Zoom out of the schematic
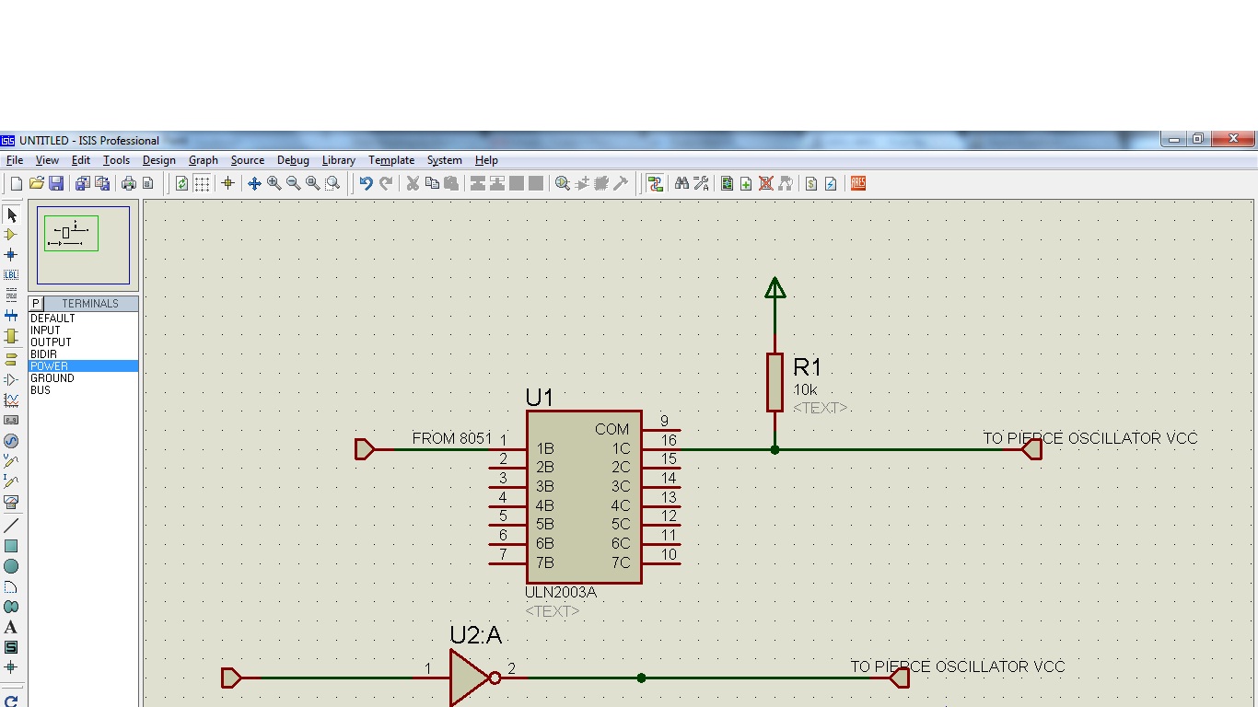This screenshot has height=707, width=1258. [x=293, y=184]
